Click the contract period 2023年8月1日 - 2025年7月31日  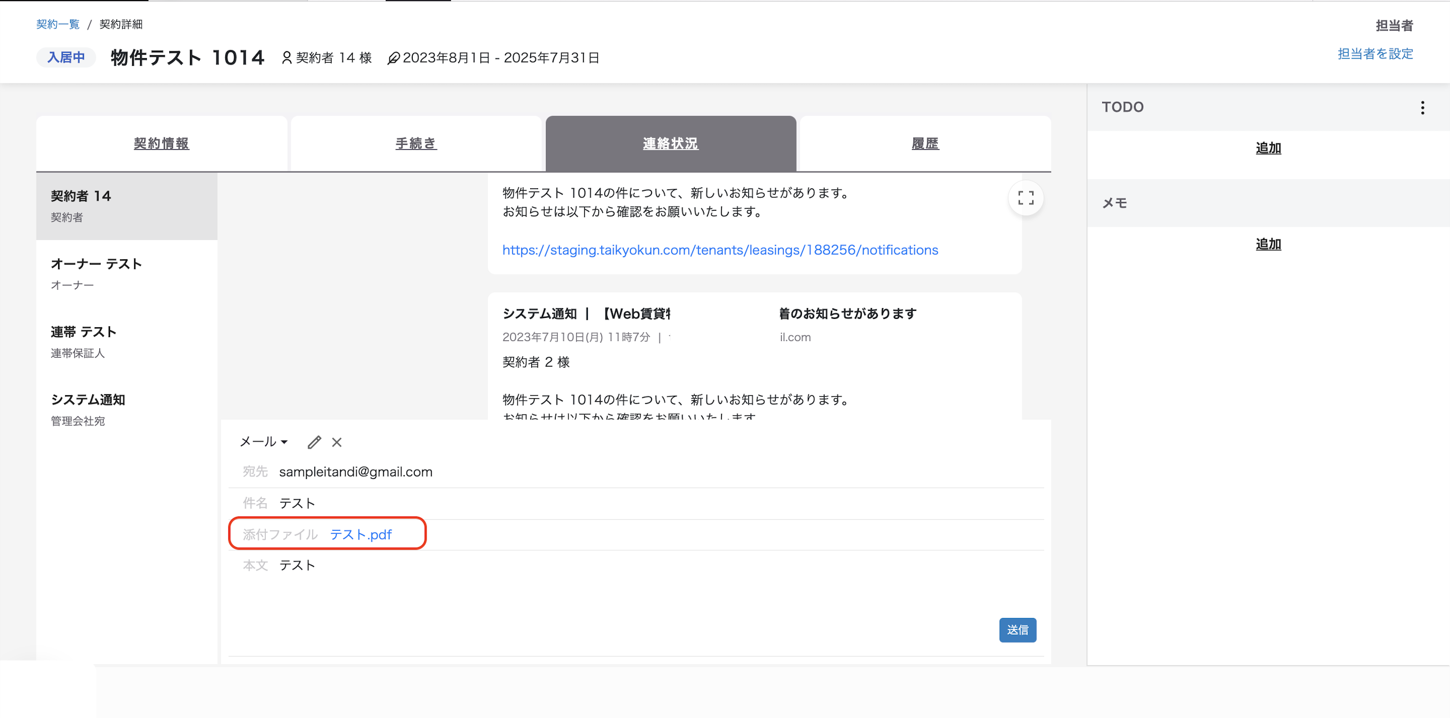[501, 58]
